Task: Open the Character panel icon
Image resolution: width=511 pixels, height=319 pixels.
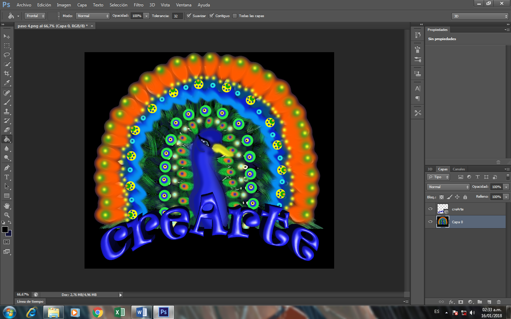Action: click(418, 88)
